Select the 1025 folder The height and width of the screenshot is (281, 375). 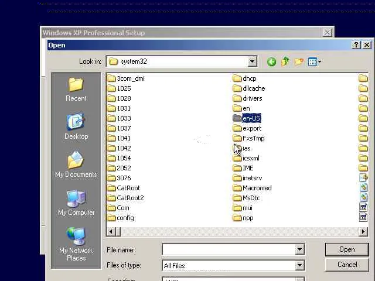[119, 88]
